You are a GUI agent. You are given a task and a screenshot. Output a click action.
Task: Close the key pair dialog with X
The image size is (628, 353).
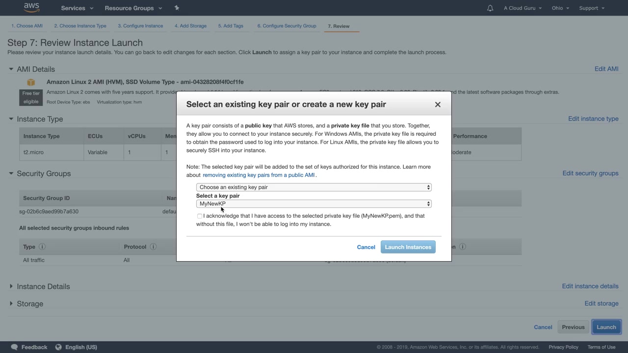coord(438,104)
